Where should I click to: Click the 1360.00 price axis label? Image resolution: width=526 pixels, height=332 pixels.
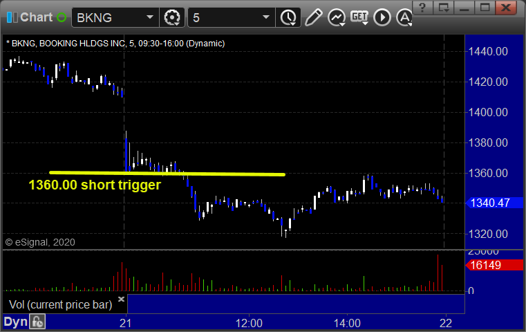tap(488, 173)
